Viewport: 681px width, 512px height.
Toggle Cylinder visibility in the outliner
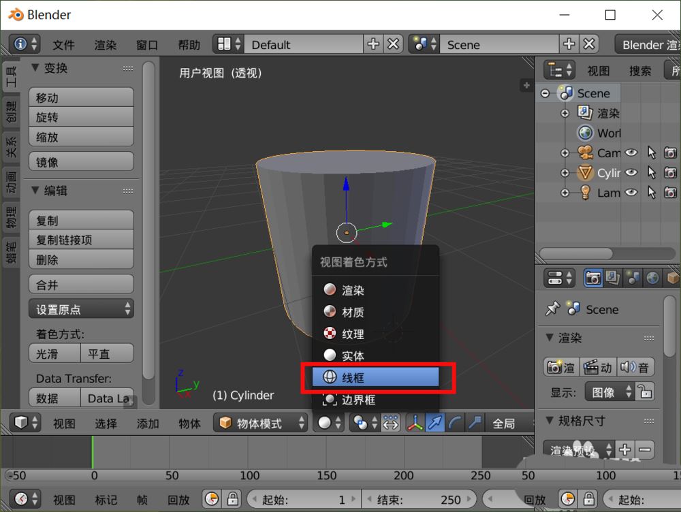tap(631, 172)
